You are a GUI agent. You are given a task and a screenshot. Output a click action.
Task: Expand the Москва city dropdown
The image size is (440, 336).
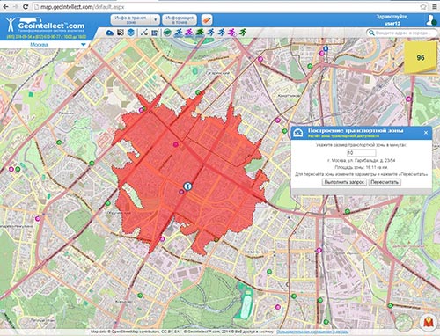pos(84,45)
